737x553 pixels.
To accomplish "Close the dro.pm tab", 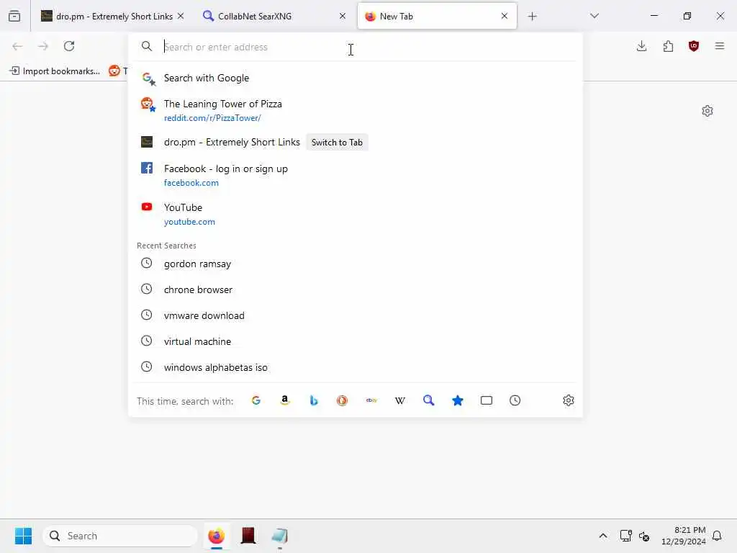I will (x=181, y=17).
